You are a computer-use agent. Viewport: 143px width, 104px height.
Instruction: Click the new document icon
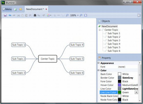(15, 9)
